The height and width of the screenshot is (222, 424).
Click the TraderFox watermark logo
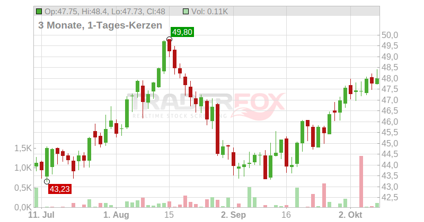[x=206, y=106]
